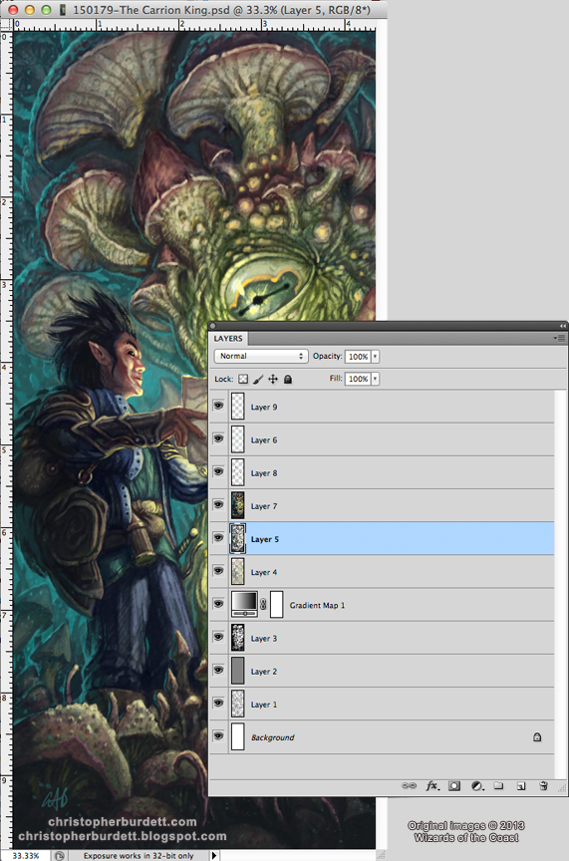Toggle visibility of Layer 7
Viewport: 569px width, 861px height.
coord(218,504)
